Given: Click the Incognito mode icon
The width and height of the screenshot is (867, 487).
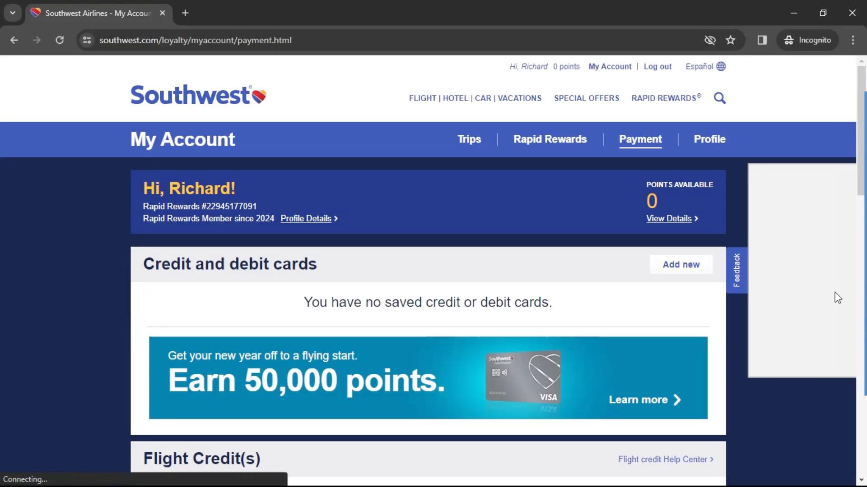Looking at the screenshot, I should pyautogui.click(x=789, y=40).
